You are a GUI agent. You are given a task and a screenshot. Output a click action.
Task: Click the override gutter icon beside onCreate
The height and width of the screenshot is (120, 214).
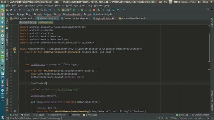[15, 71]
